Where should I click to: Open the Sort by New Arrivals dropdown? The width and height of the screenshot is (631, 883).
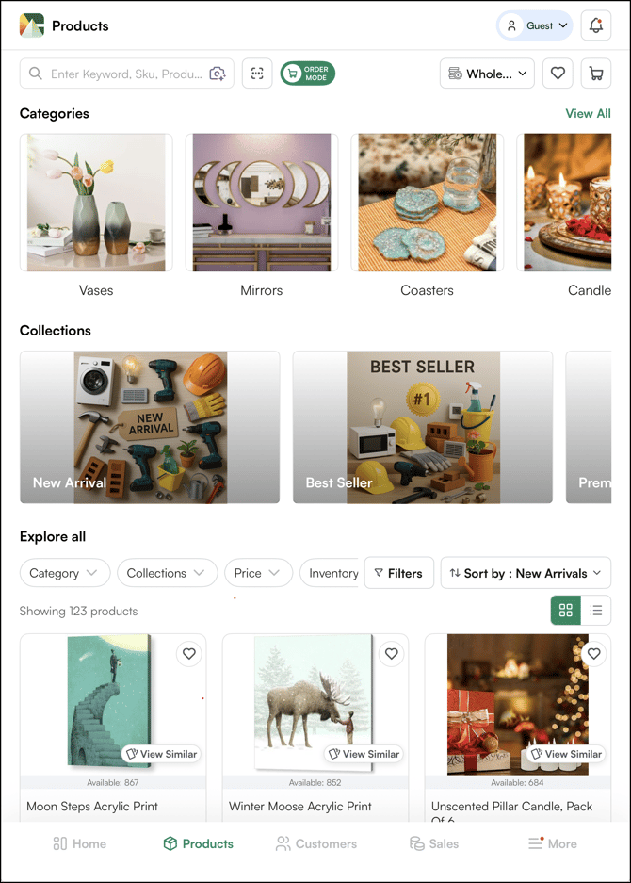[x=526, y=573]
